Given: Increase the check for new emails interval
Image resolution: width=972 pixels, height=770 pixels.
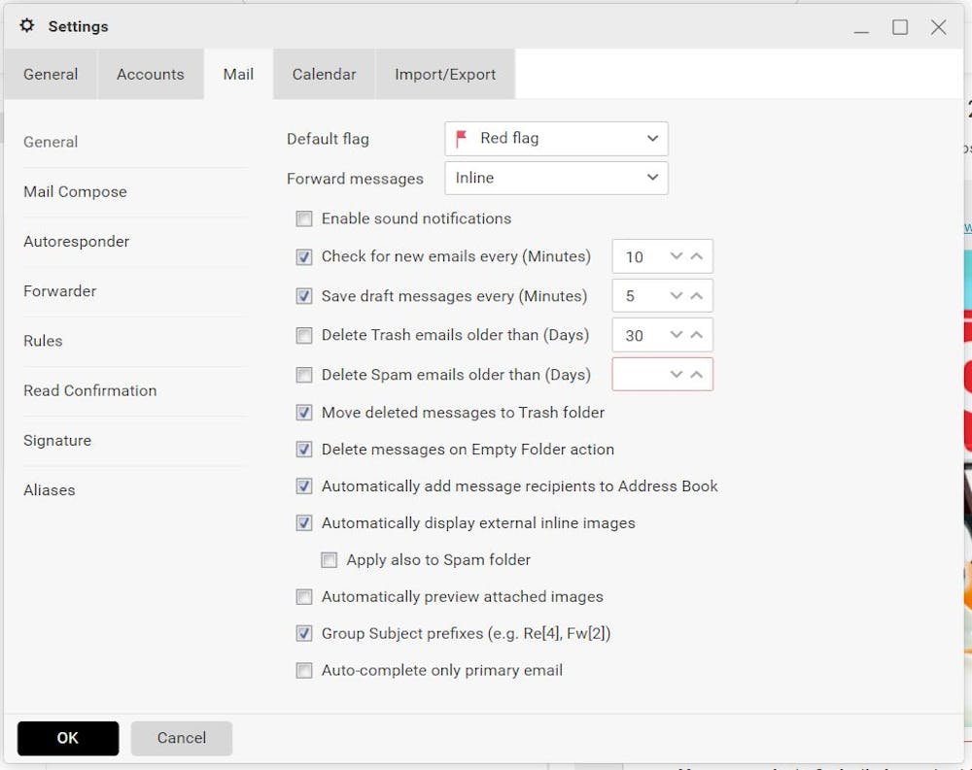Looking at the screenshot, I should (x=697, y=256).
